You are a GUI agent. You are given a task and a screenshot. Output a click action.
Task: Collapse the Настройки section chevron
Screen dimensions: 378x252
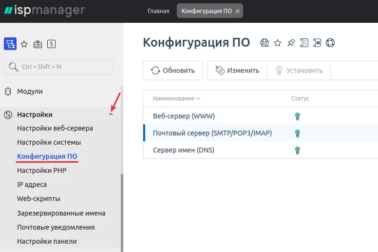click(111, 115)
